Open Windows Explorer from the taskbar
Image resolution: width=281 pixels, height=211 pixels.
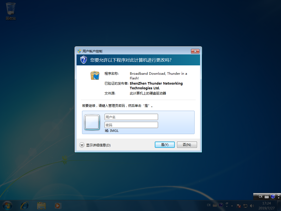tap(41, 205)
